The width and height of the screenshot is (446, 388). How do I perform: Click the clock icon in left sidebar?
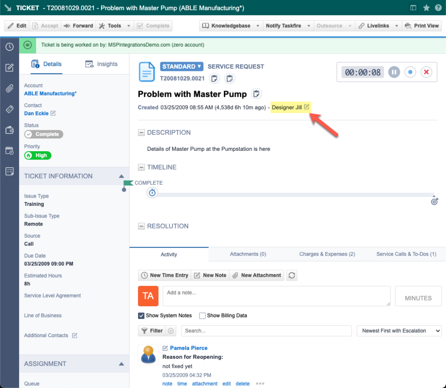[9, 46]
